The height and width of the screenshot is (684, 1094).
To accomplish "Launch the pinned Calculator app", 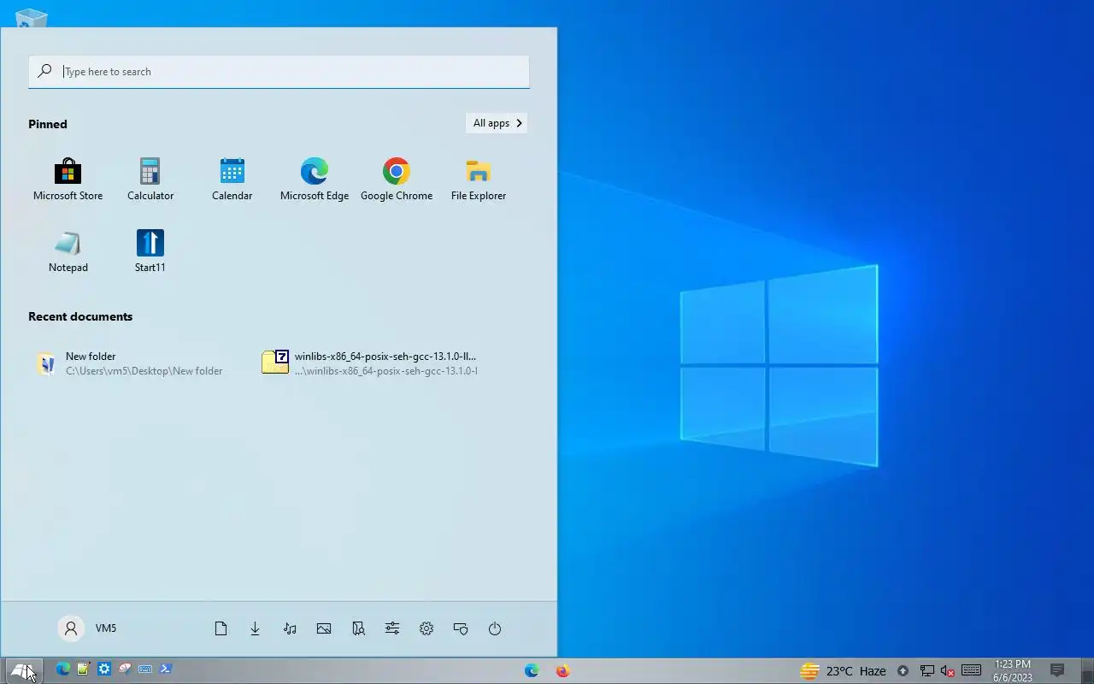I will point(150,180).
